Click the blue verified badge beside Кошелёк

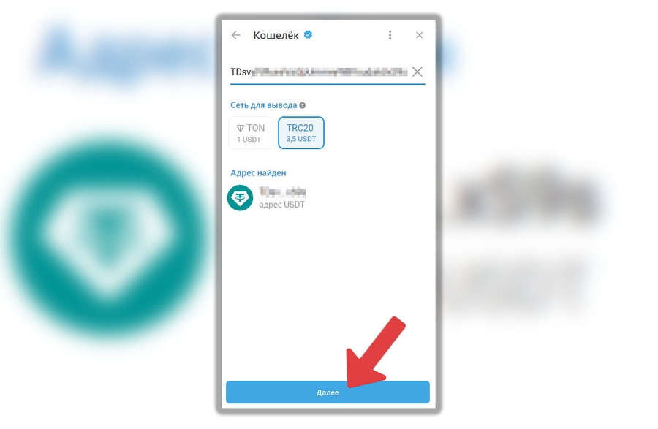click(x=308, y=35)
